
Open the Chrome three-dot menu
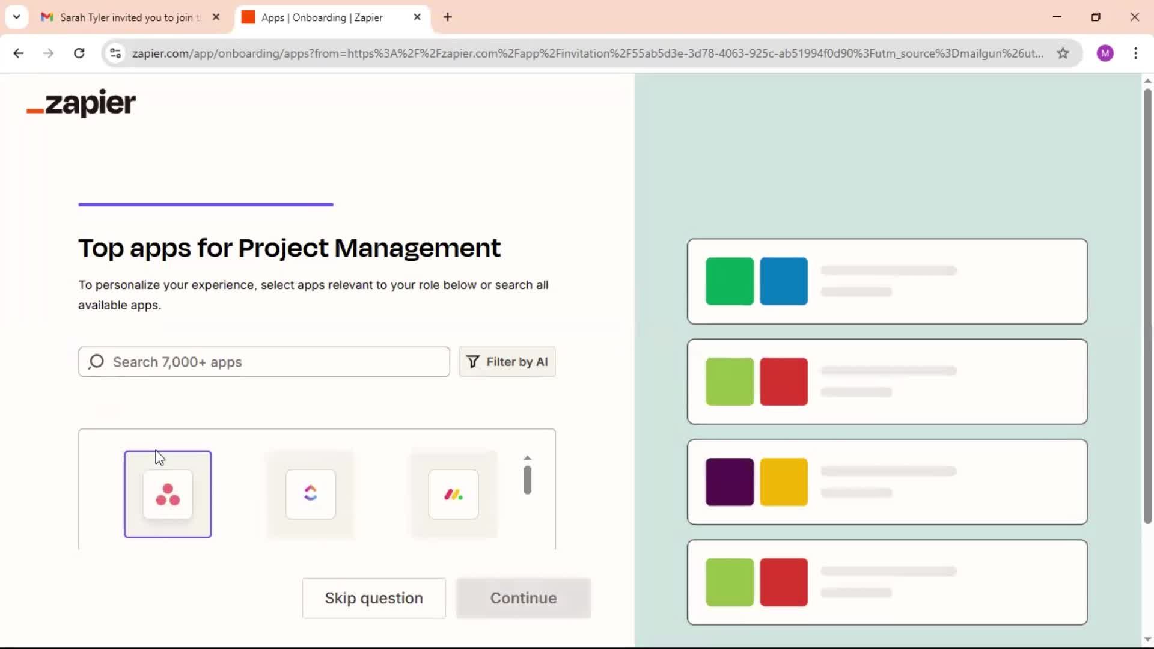[x=1135, y=53]
